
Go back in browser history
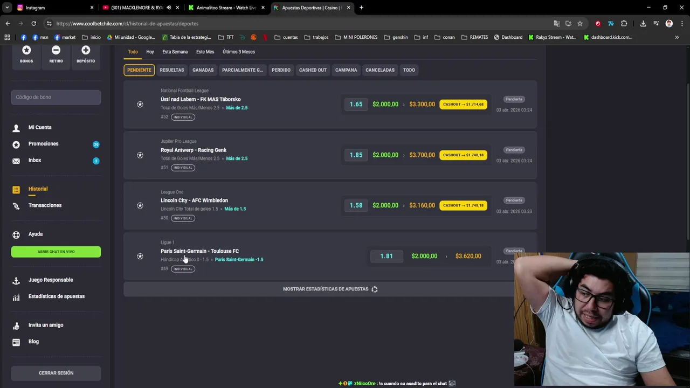(x=8, y=24)
